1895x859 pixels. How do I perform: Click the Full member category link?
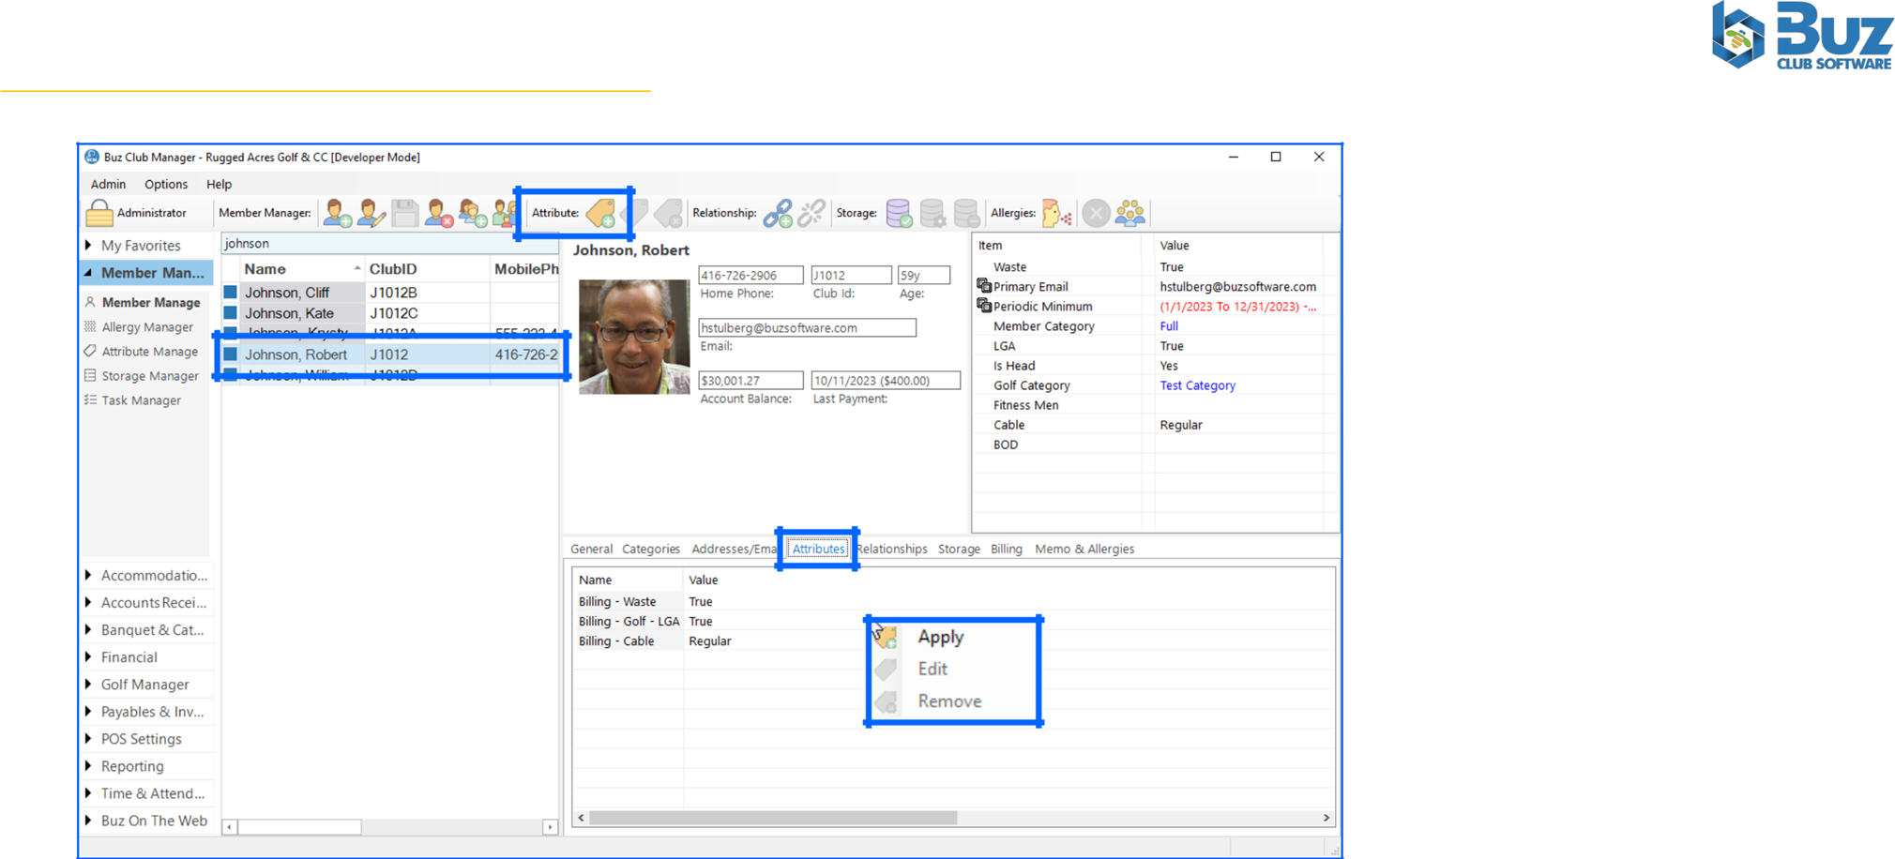(1169, 326)
